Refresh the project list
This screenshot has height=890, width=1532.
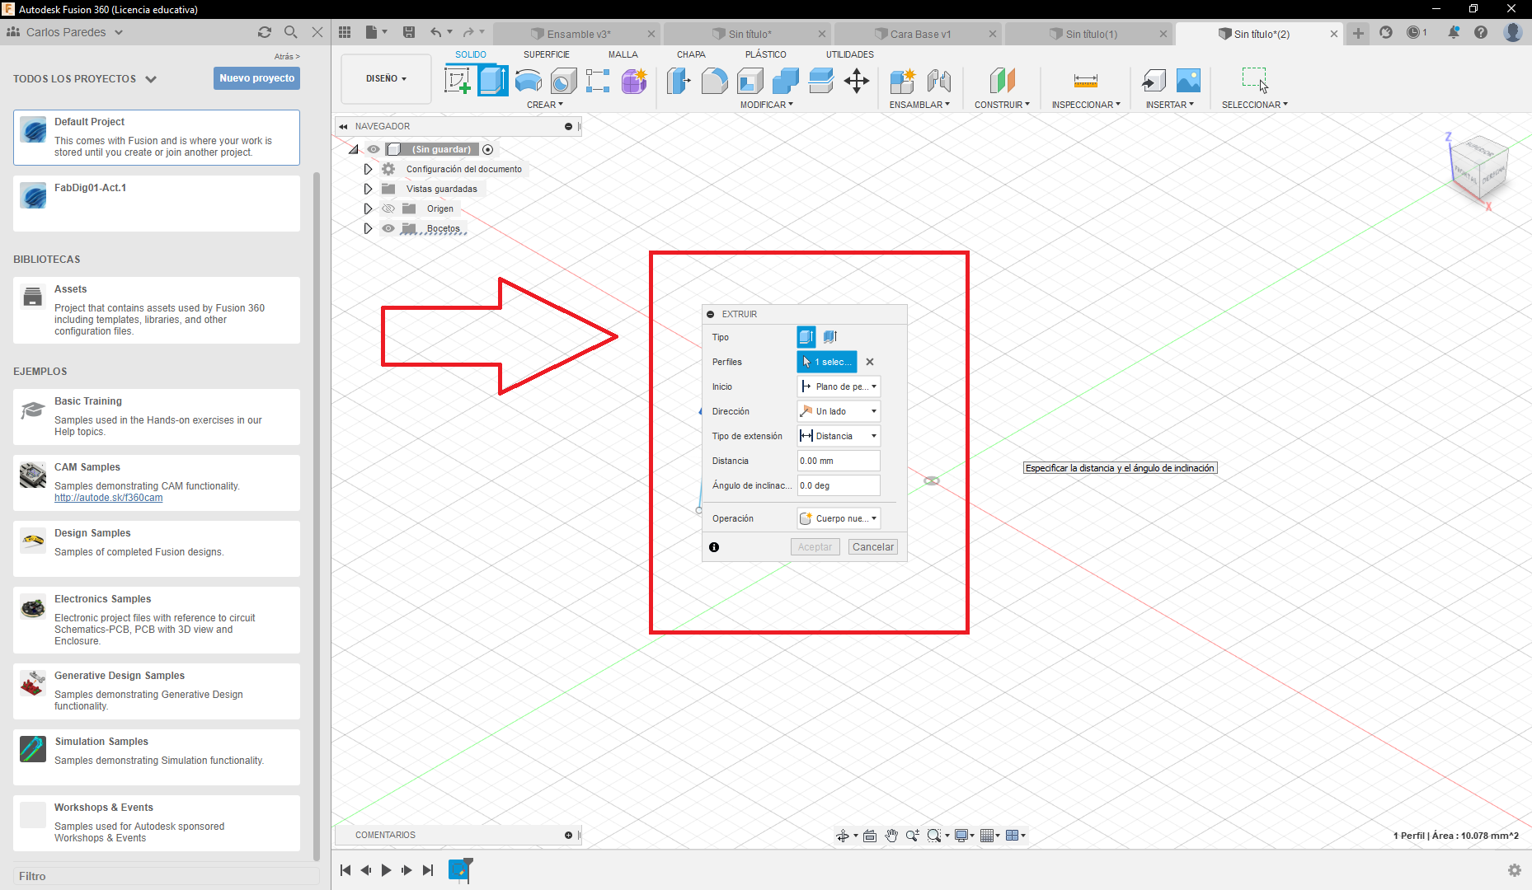click(x=265, y=32)
